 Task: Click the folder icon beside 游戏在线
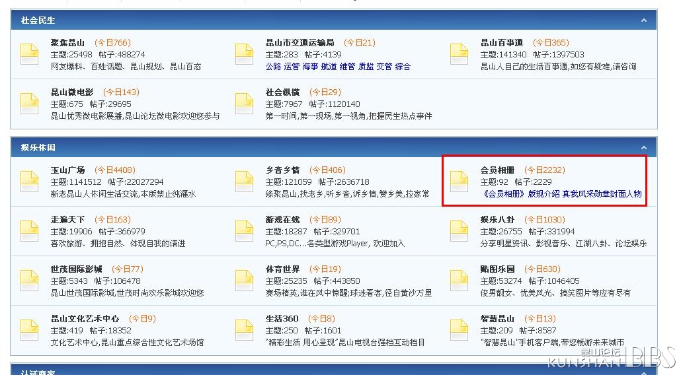[244, 231]
